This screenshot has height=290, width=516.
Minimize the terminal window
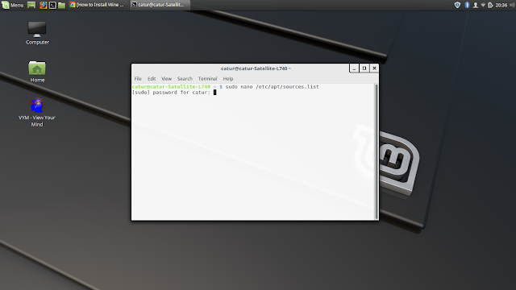pos(354,68)
